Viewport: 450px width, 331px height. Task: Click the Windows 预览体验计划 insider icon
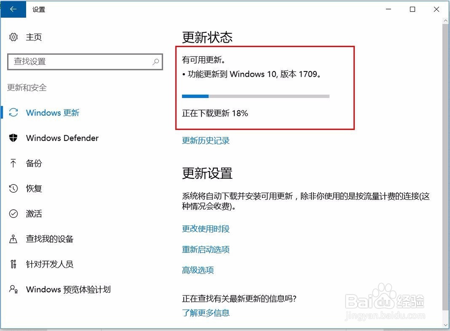tap(13, 289)
